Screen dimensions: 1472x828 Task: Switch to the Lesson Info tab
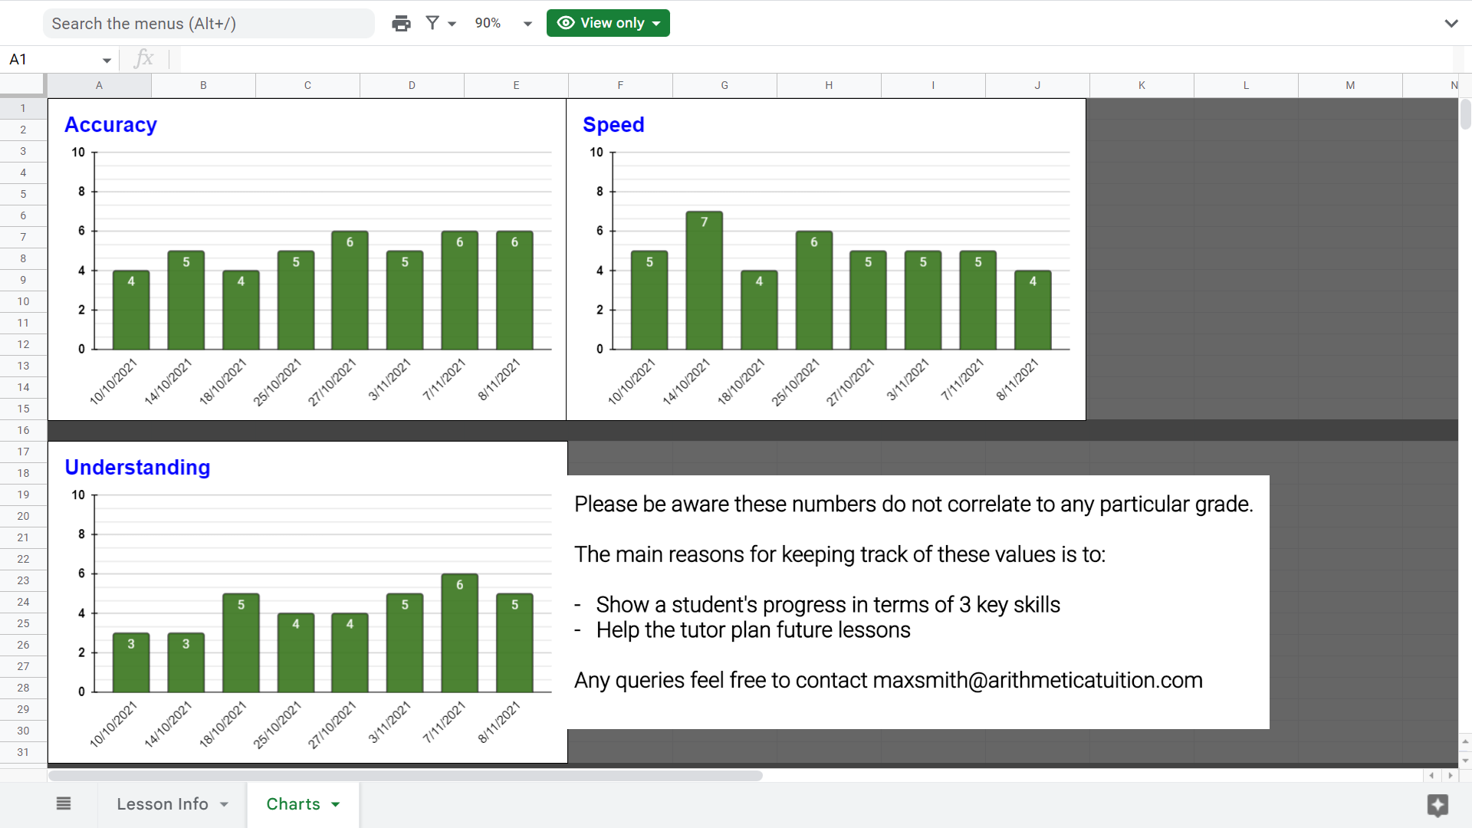[x=161, y=803]
